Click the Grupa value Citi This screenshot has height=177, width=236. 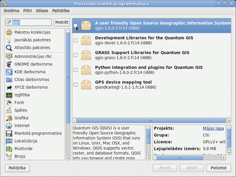pos(206,135)
